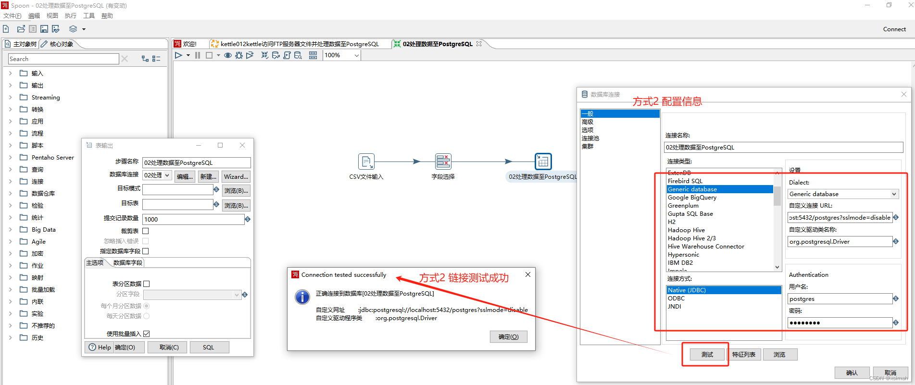Save the current transformation
This screenshot has width=915, height=385.
click(44, 29)
